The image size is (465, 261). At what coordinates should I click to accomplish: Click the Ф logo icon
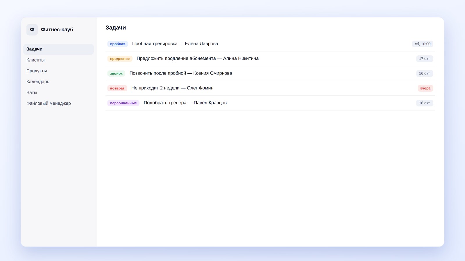(32, 30)
